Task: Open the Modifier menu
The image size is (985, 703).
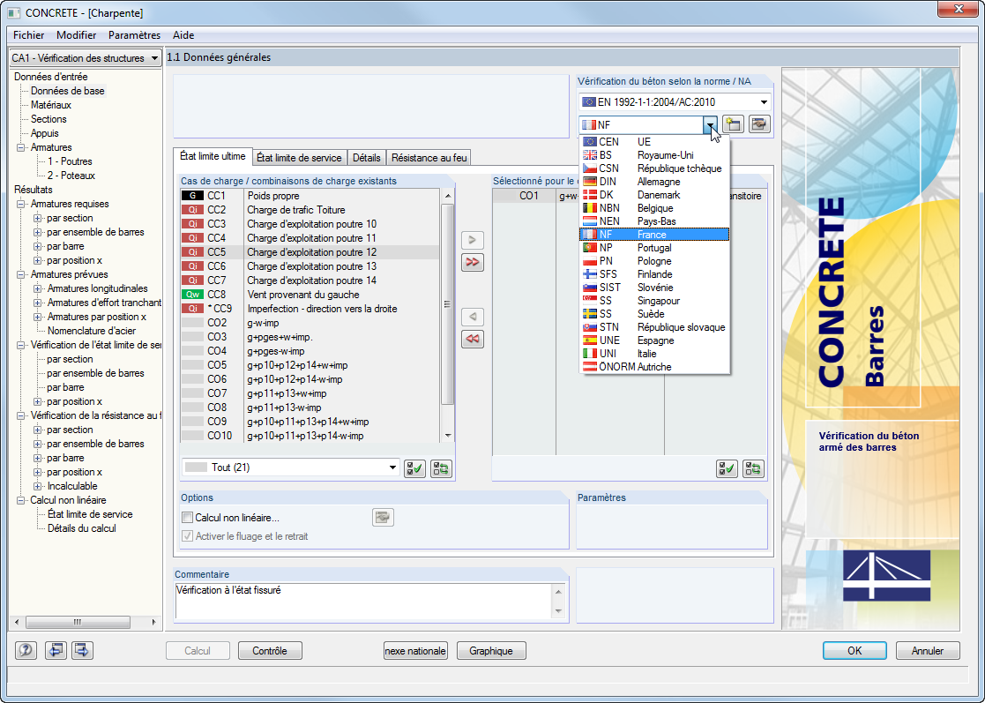Action: (x=77, y=35)
